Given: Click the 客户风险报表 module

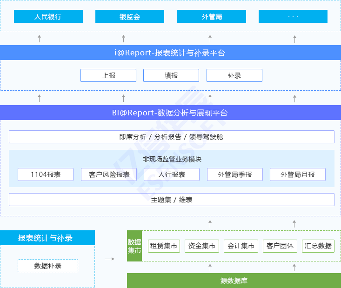Looking at the screenshot, I should click(x=109, y=174).
